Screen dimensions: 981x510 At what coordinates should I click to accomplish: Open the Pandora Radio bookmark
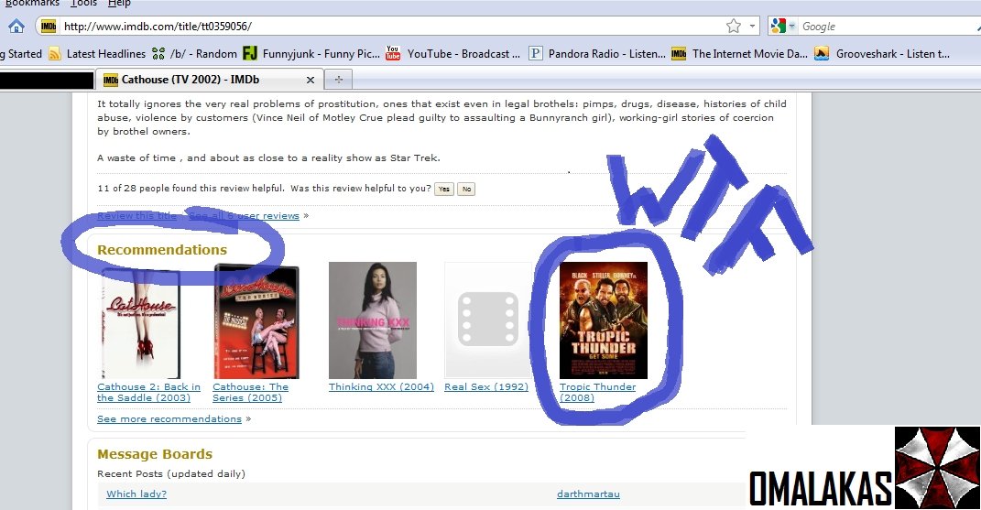[597, 54]
